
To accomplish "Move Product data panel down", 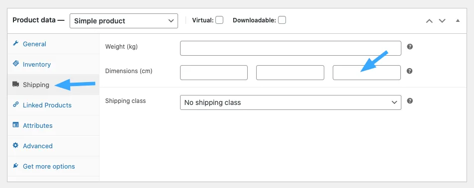I will tap(442, 21).
